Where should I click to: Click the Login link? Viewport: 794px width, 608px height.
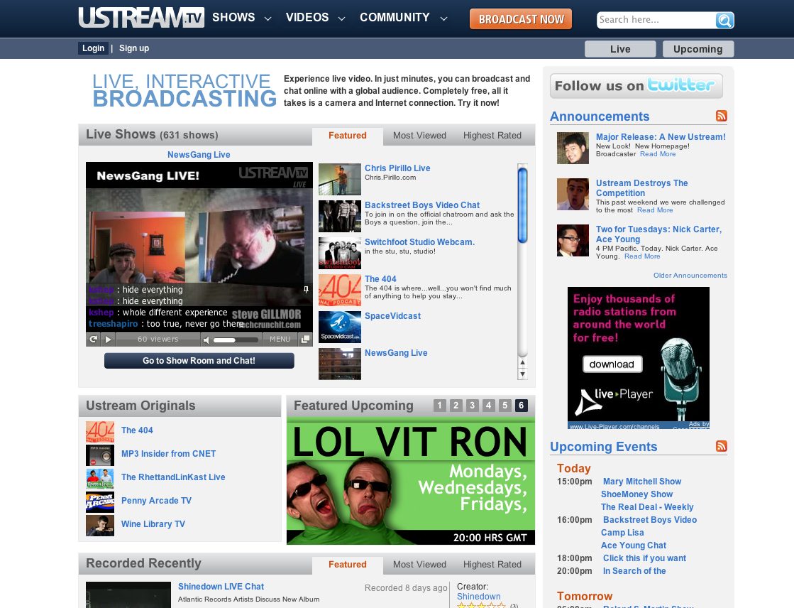[x=93, y=48]
